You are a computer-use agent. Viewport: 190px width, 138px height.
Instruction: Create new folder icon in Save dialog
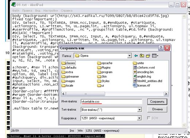click(x=148, y=56)
